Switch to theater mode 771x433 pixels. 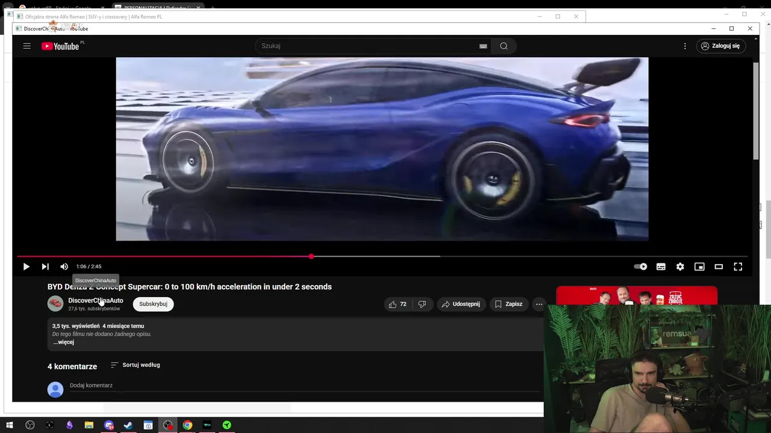(x=719, y=266)
